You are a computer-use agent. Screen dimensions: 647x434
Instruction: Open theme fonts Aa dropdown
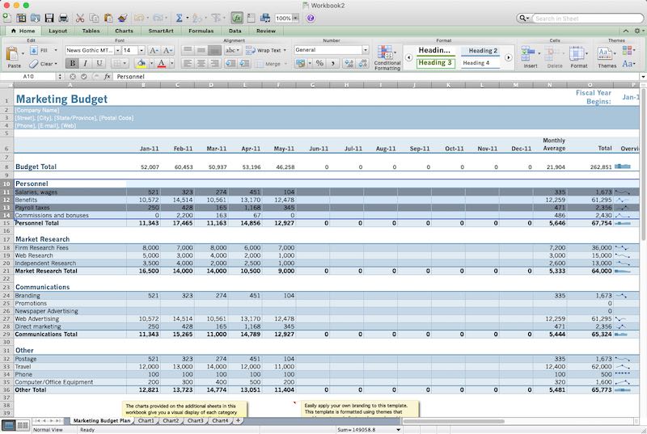coord(628,64)
